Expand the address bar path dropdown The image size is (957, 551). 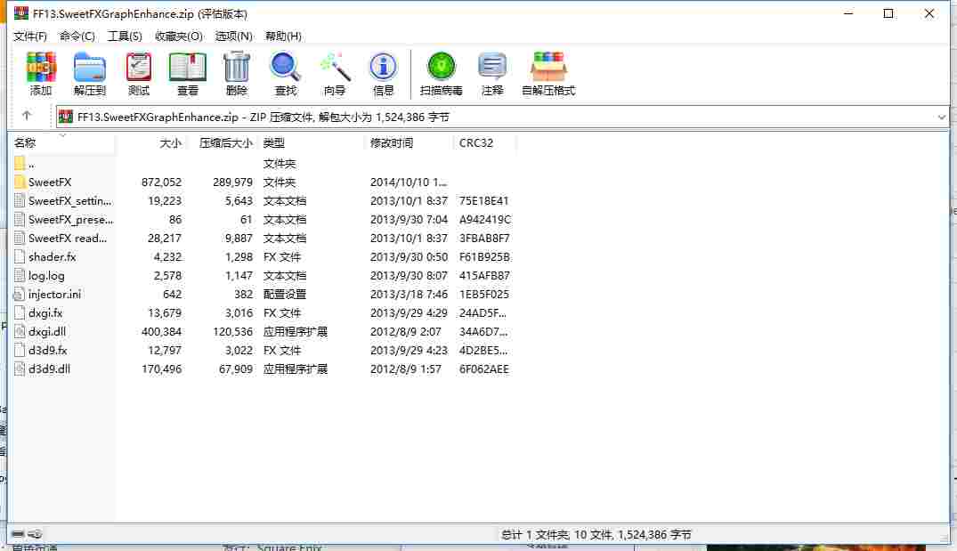941,117
